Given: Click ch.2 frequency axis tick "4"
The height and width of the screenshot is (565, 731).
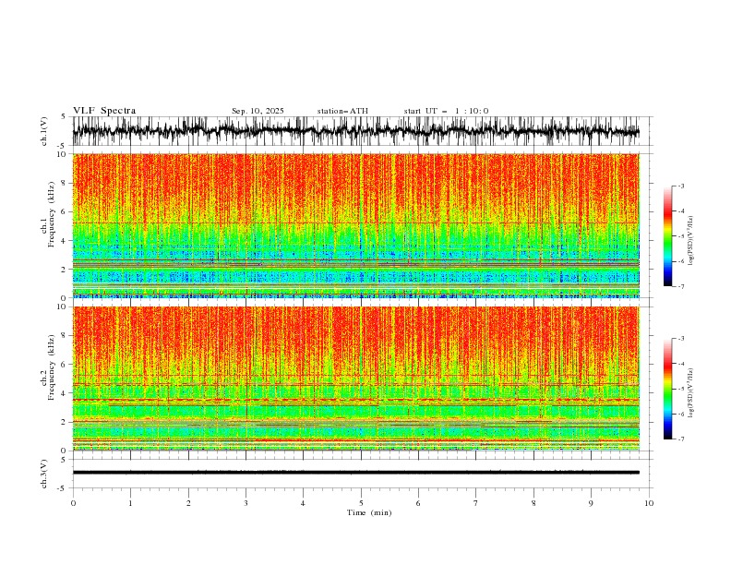Looking at the screenshot, I should 64,393.
